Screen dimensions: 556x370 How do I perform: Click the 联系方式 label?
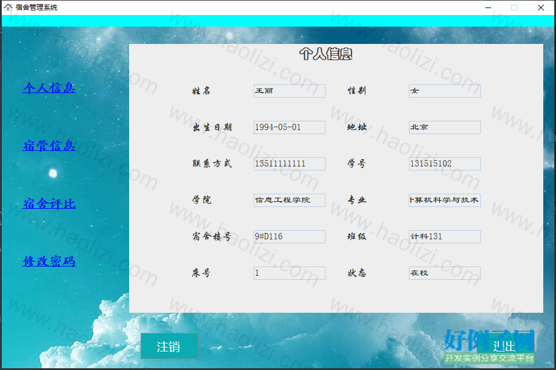(x=212, y=164)
